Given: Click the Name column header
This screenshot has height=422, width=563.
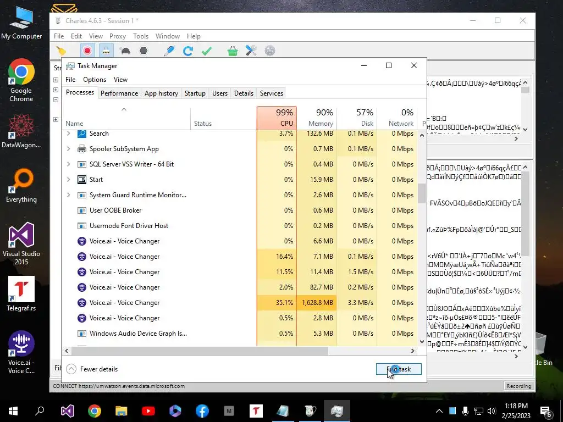Looking at the screenshot, I should coord(126,118).
